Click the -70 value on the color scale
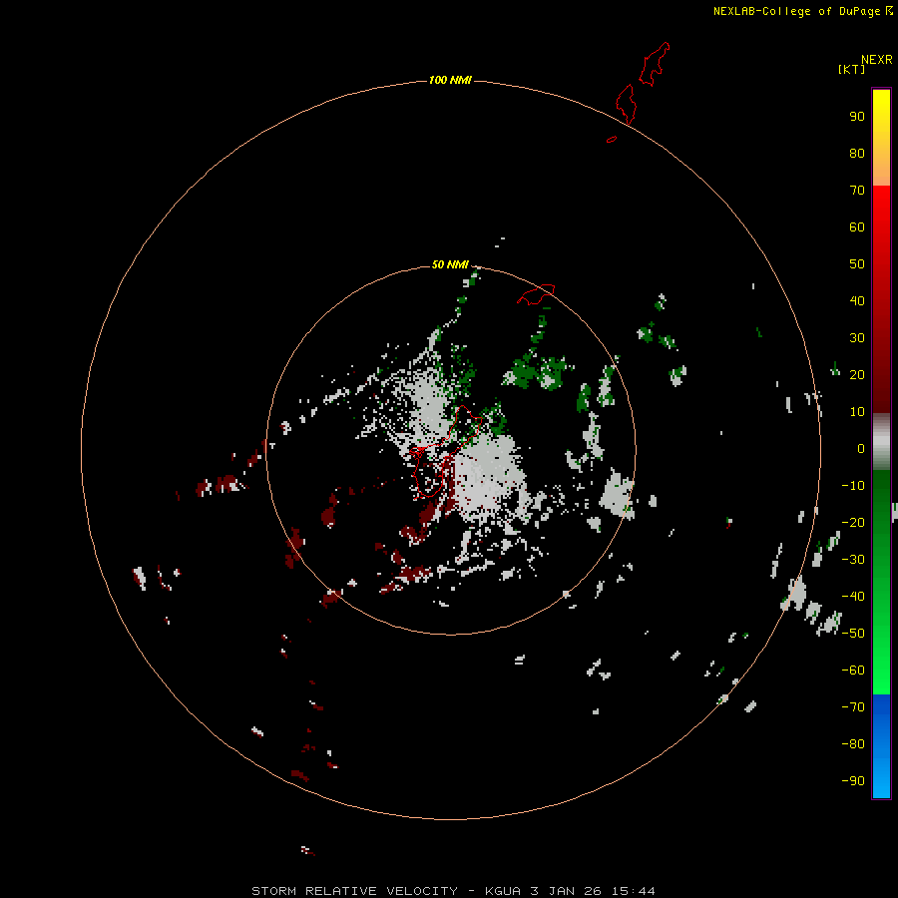The height and width of the screenshot is (898, 898). click(853, 707)
